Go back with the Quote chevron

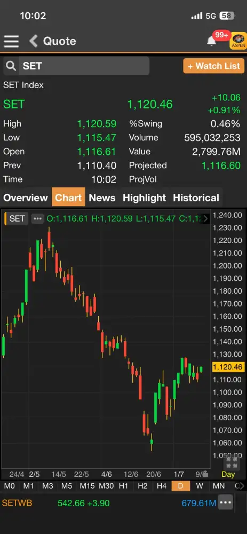33,41
